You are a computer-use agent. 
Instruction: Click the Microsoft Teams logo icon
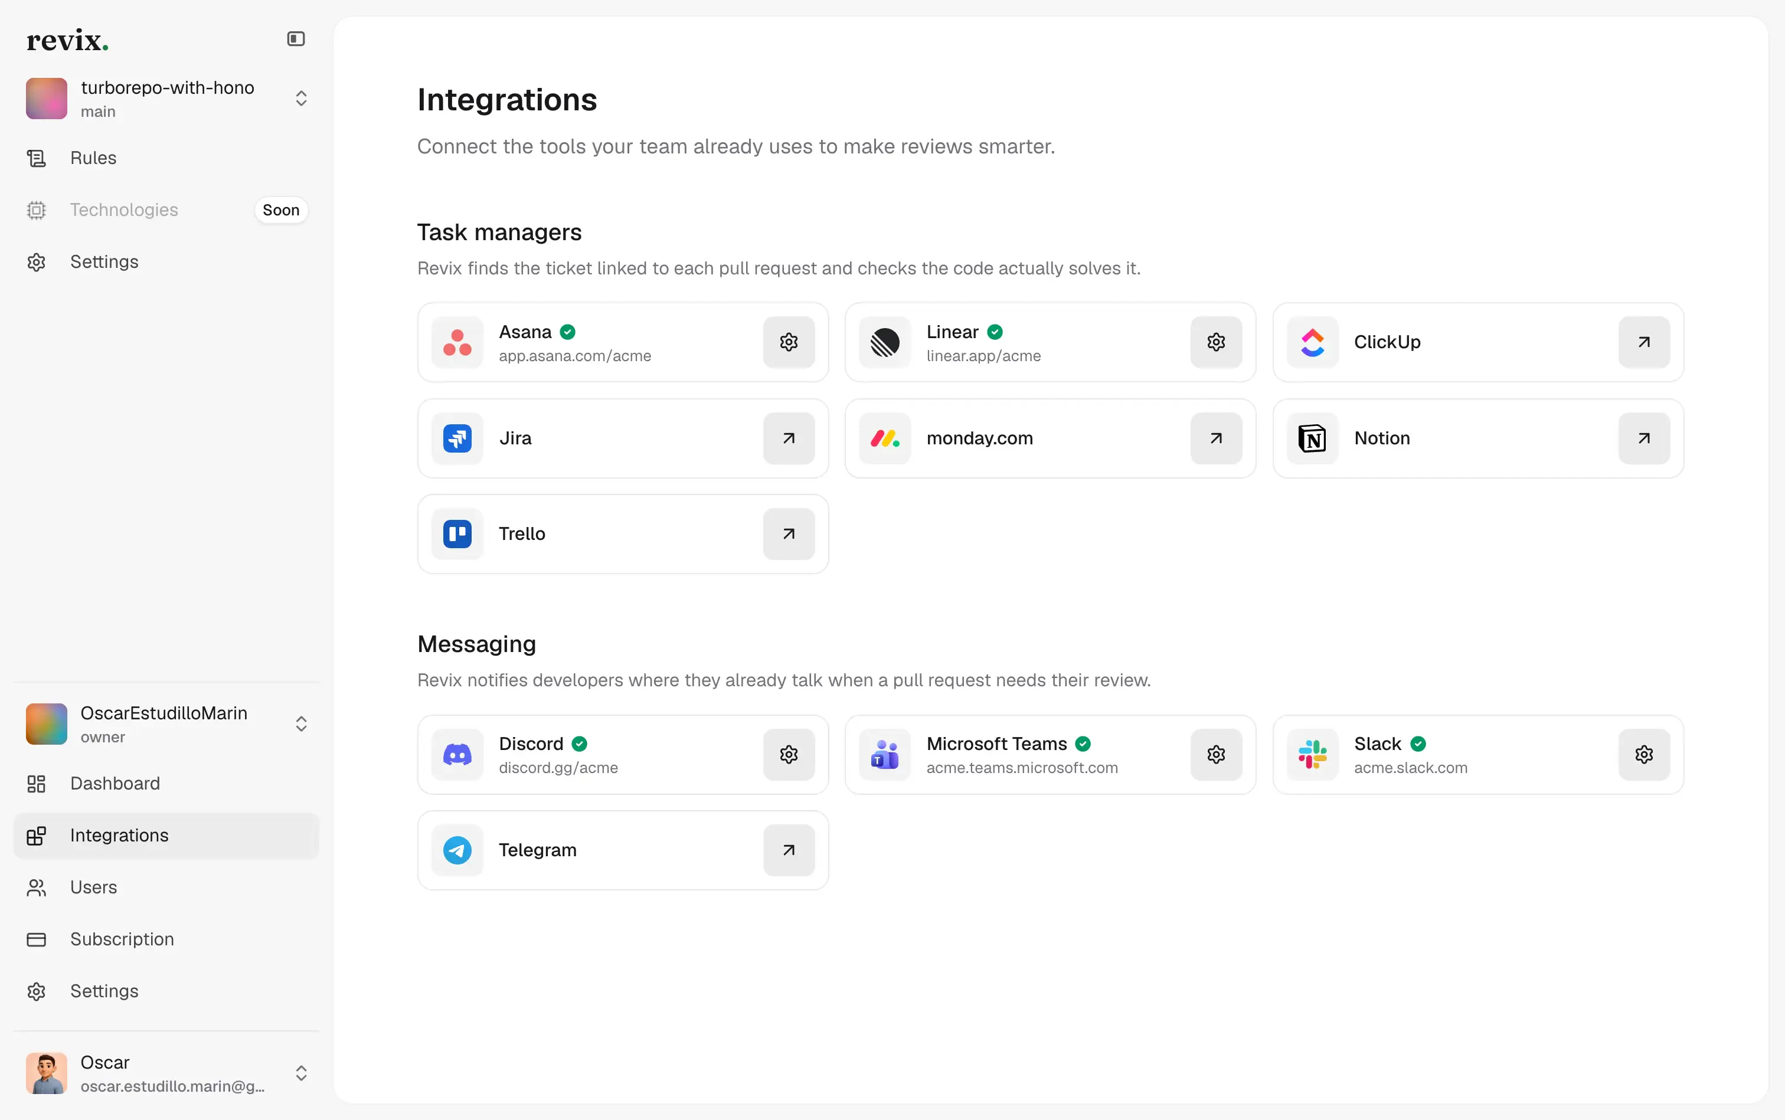[885, 755]
